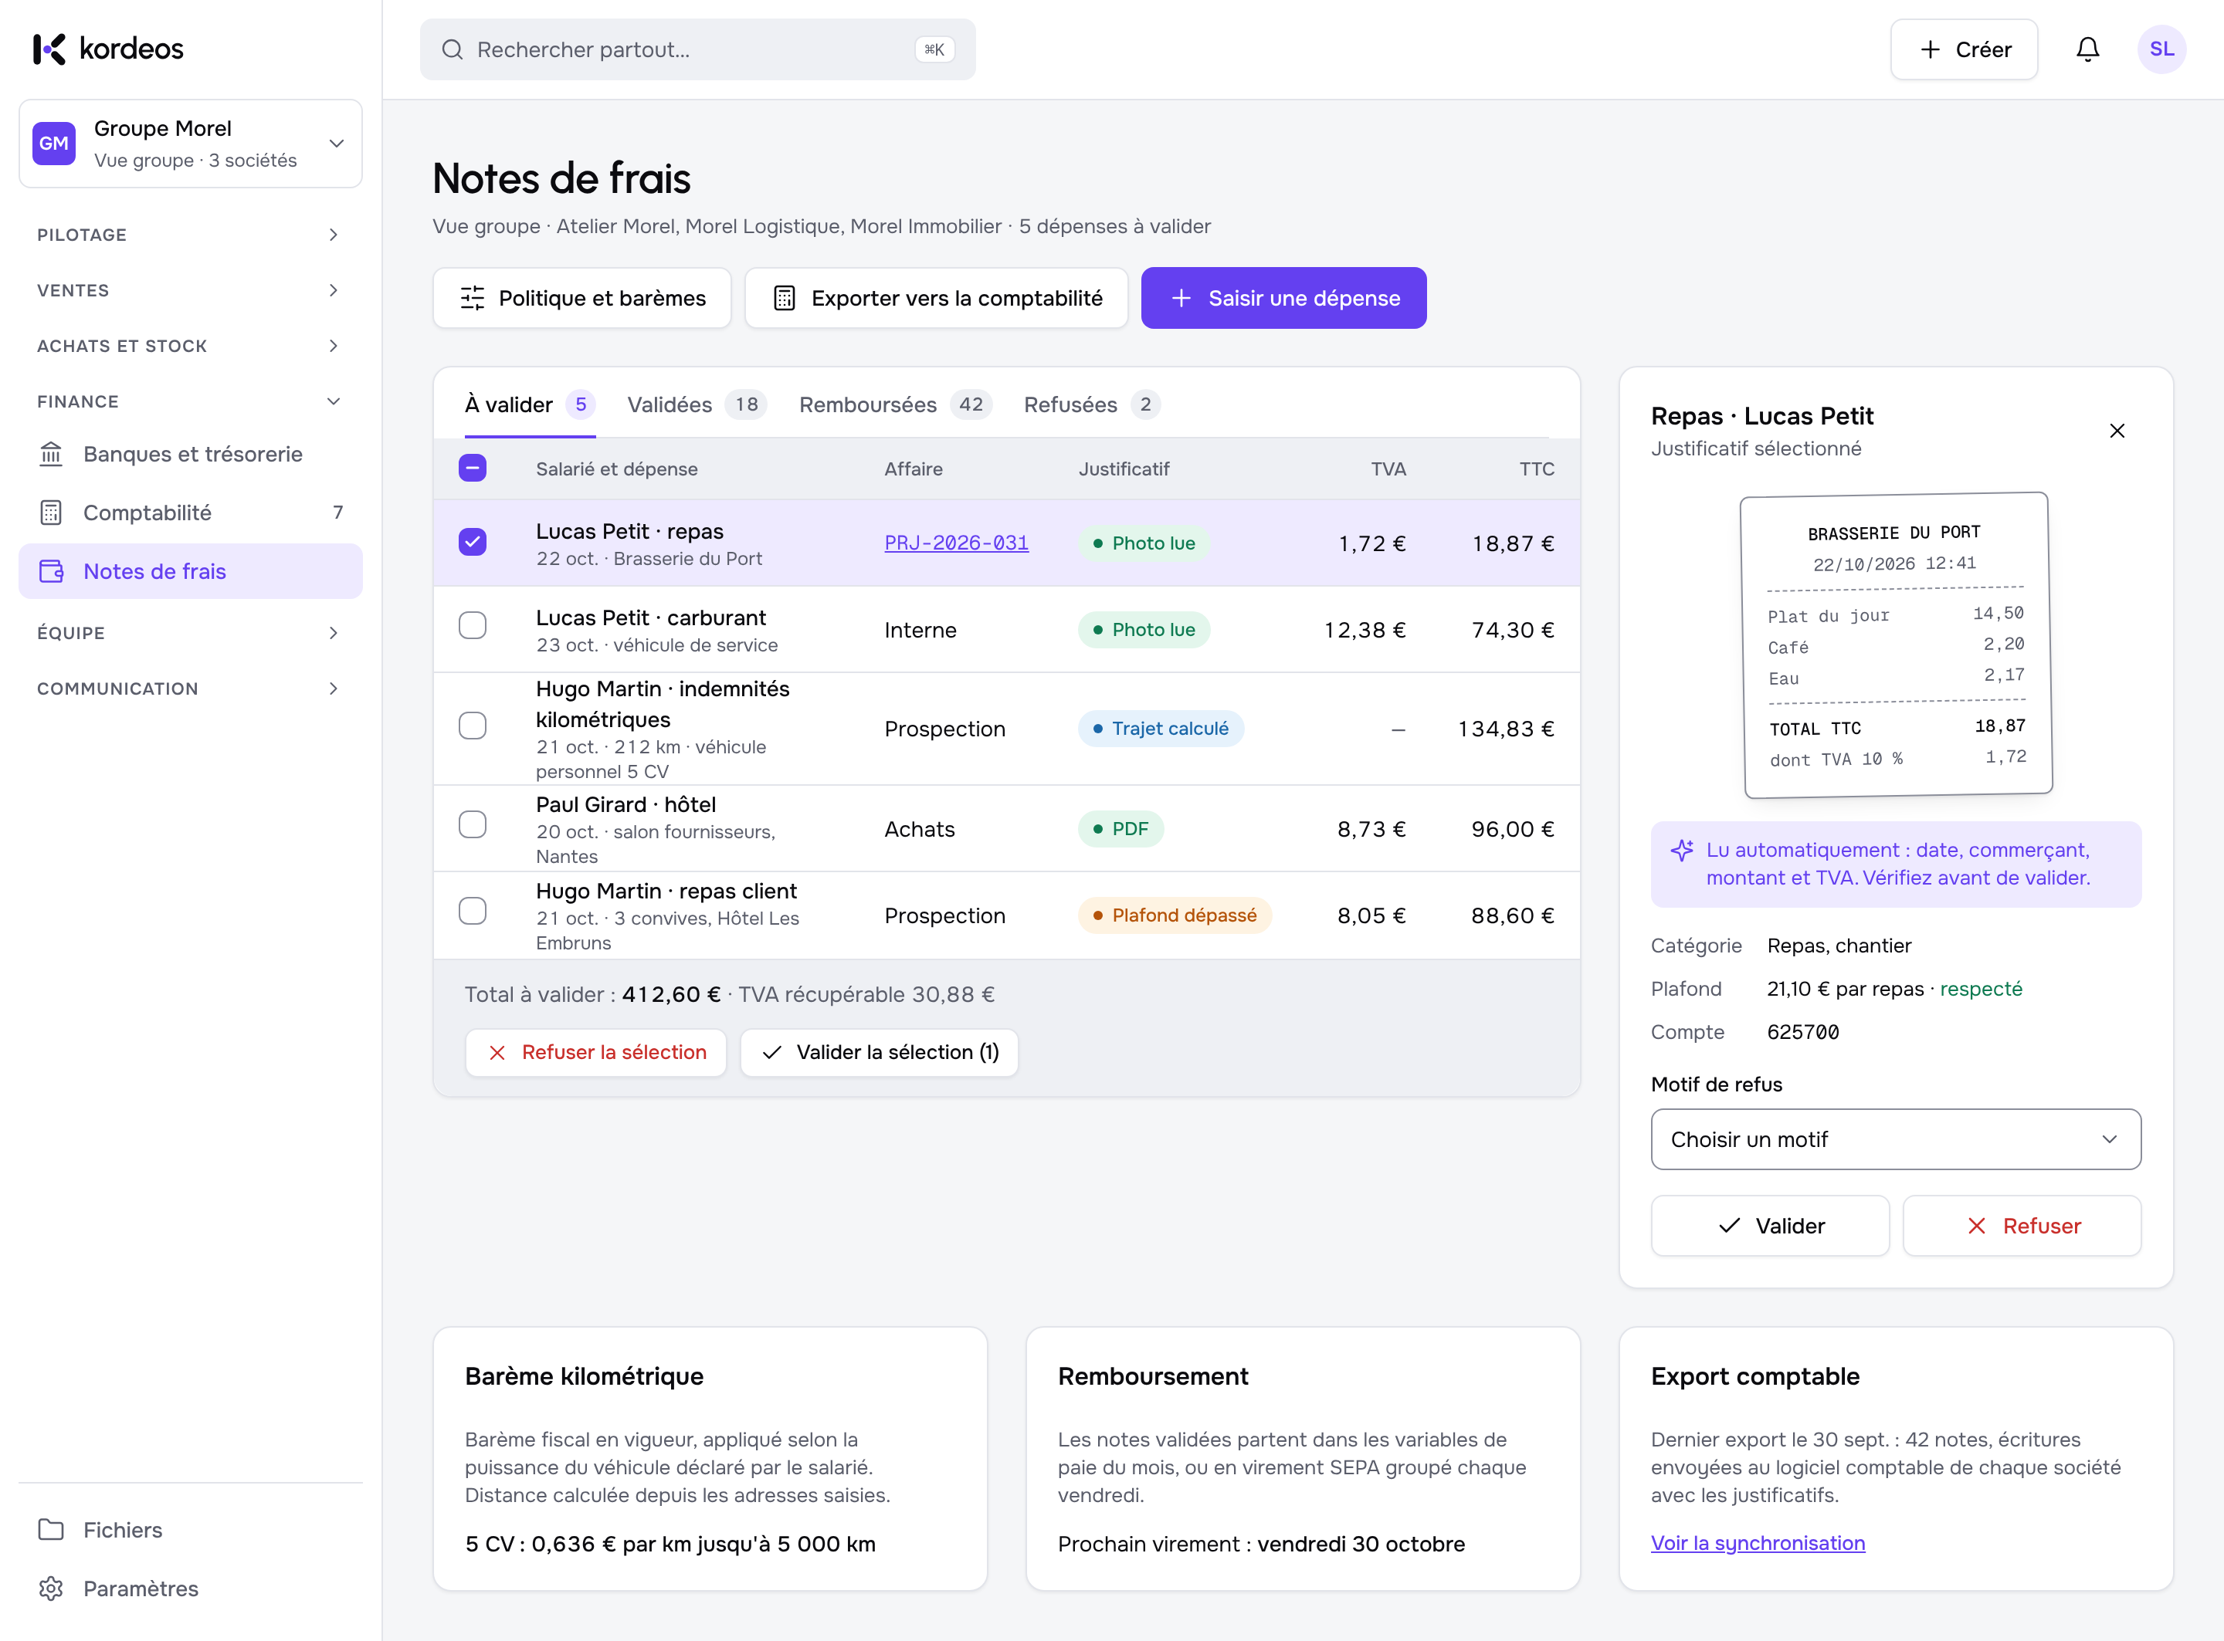Open notifications bell icon

click(x=2087, y=49)
